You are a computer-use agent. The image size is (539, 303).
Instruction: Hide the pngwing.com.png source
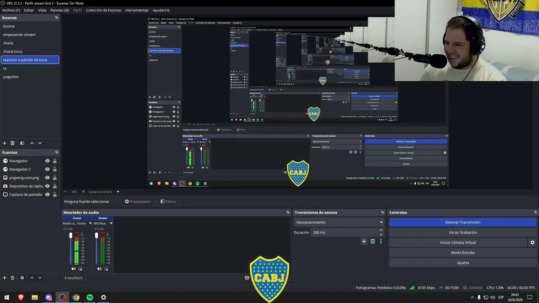[x=48, y=178]
